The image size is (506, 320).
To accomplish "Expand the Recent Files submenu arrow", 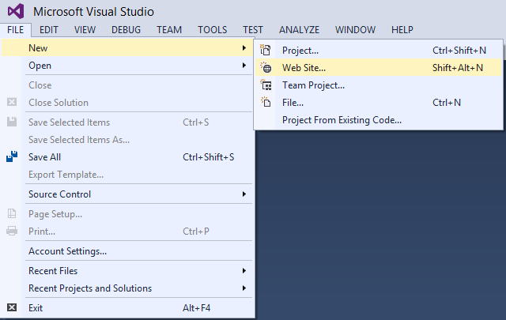I will tap(244, 271).
